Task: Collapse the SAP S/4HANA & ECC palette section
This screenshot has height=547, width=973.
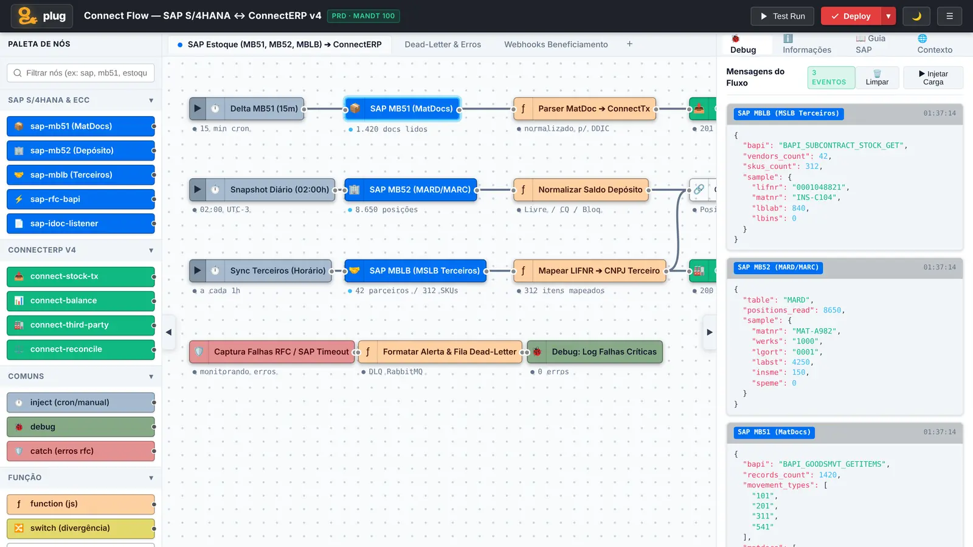Action: 151,100
